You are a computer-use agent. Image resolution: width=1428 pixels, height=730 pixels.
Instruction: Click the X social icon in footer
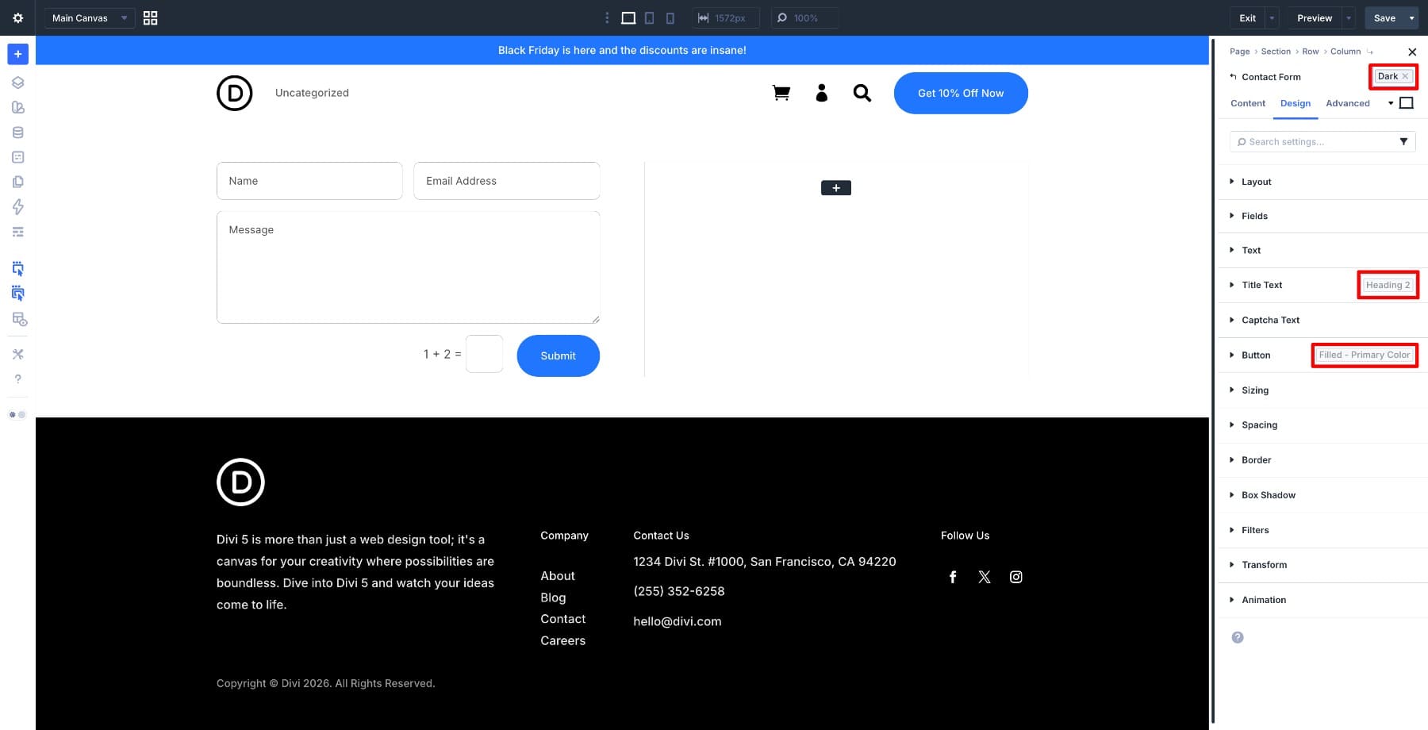tap(985, 577)
